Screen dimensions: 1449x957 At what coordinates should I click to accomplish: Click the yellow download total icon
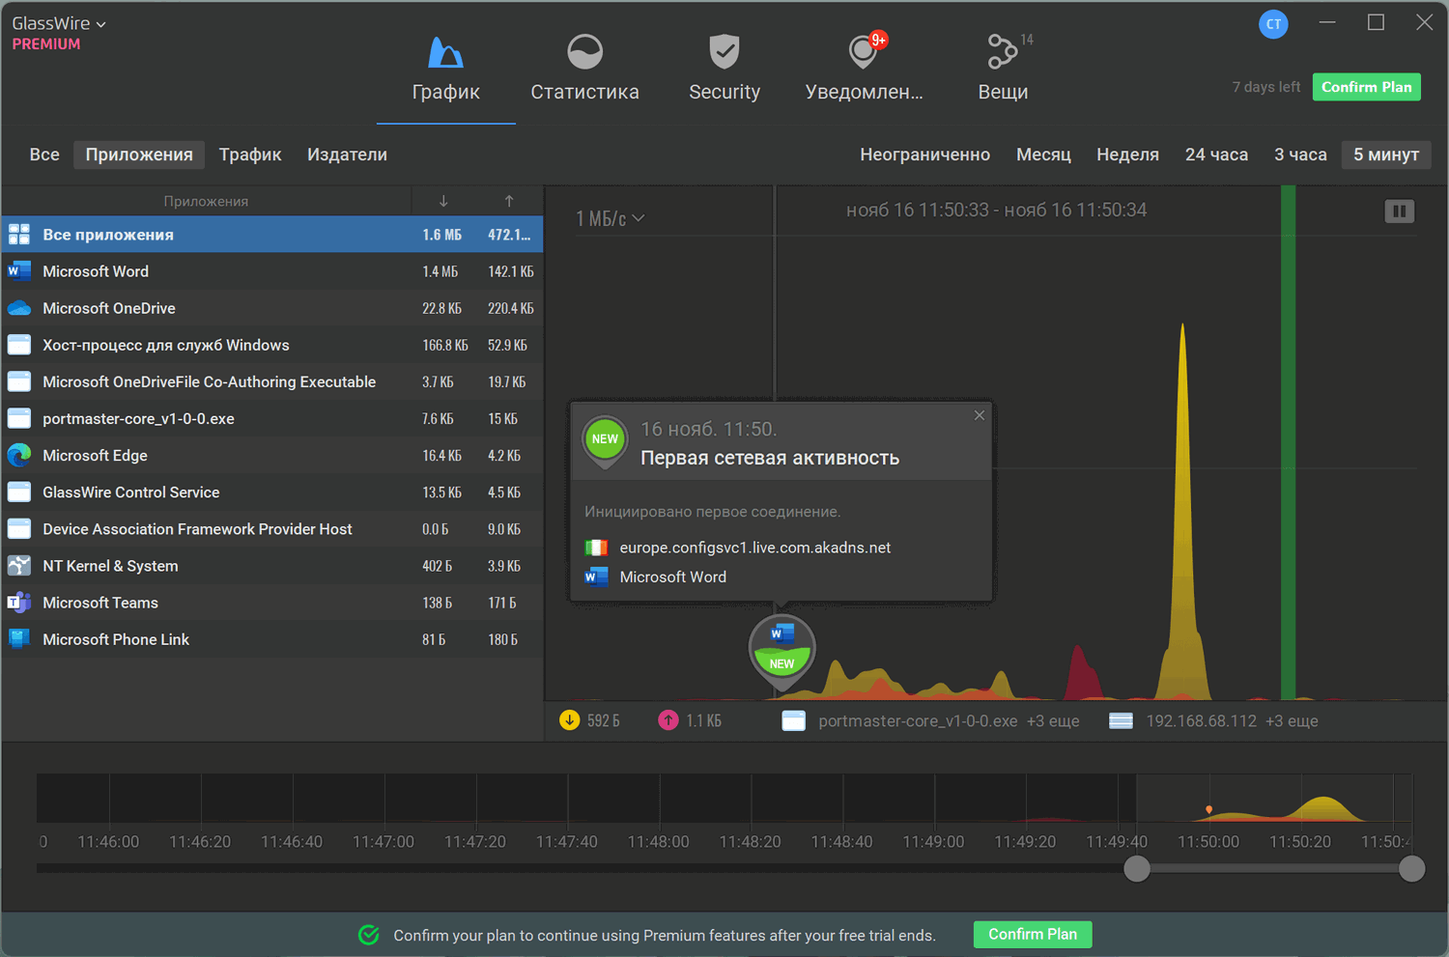(x=569, y=720)
